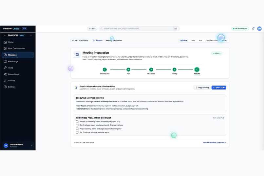This screenshot has height=176, width=264.
Task: Open the SM profile avatar in top bar
Action: (x=259, y=29)
